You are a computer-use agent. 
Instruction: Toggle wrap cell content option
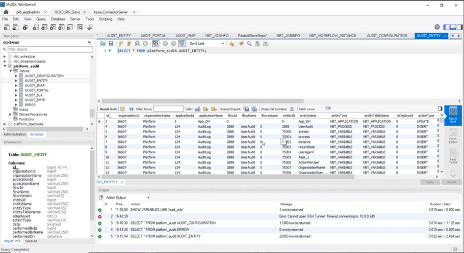tap(292, 109)
